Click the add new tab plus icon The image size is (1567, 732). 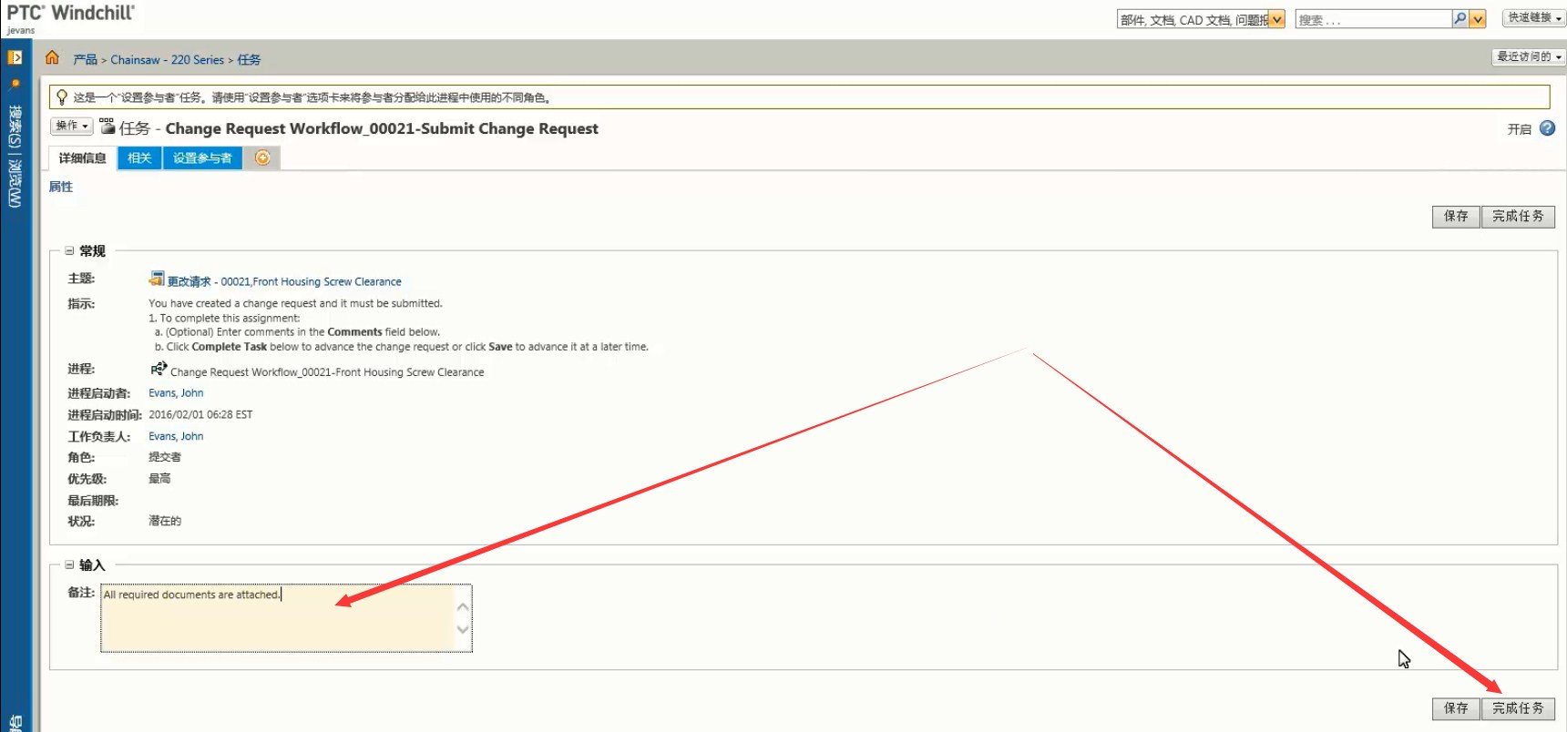tap(262, 158)
